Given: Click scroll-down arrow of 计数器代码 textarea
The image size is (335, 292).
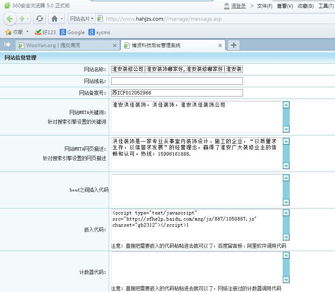Looking at the screenshot, I should tap(286, 279).
